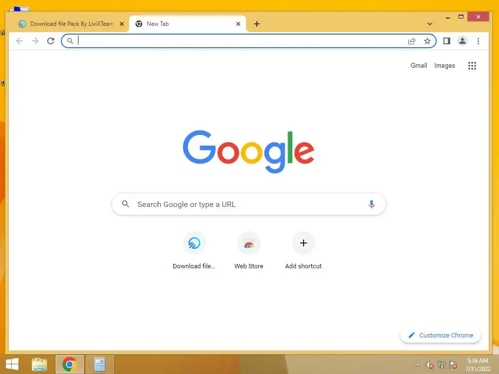Open Images link
This screenshot has width=499, height=374.
[x=444, y=66]
